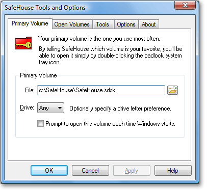Go to the About tab
The width and height of the screenshot is (207, 190).
(x=149, y=24)
